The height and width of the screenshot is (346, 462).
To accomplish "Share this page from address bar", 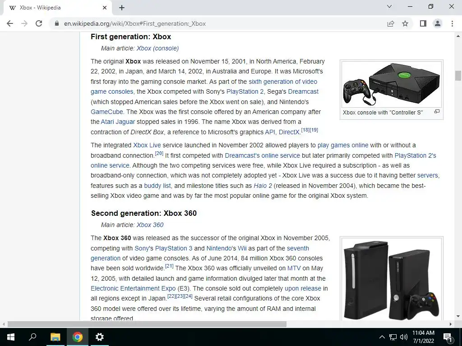I will (391, 23).
